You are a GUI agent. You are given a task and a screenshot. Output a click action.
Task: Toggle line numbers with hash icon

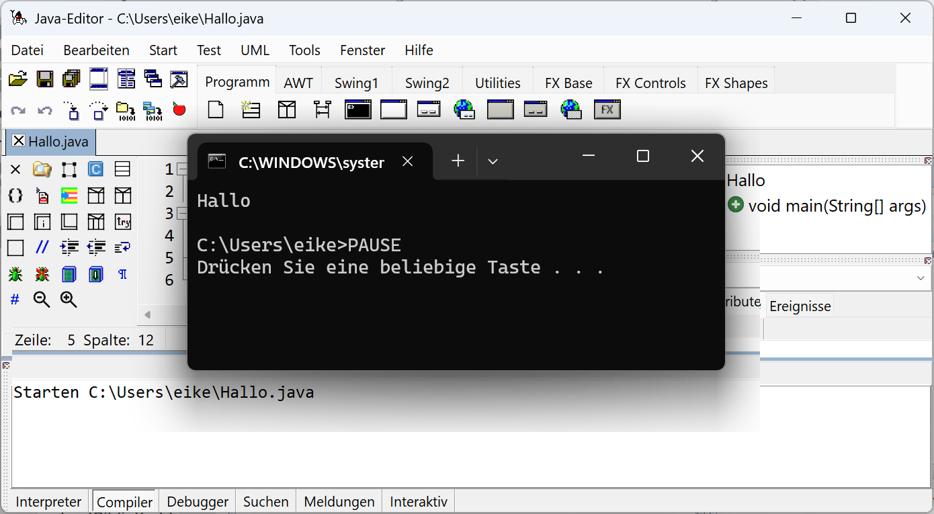point(15,300)
